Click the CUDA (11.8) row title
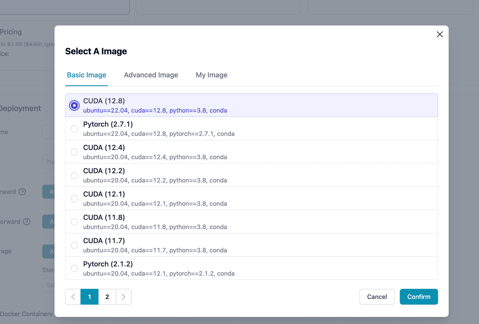 pos(104,217)
